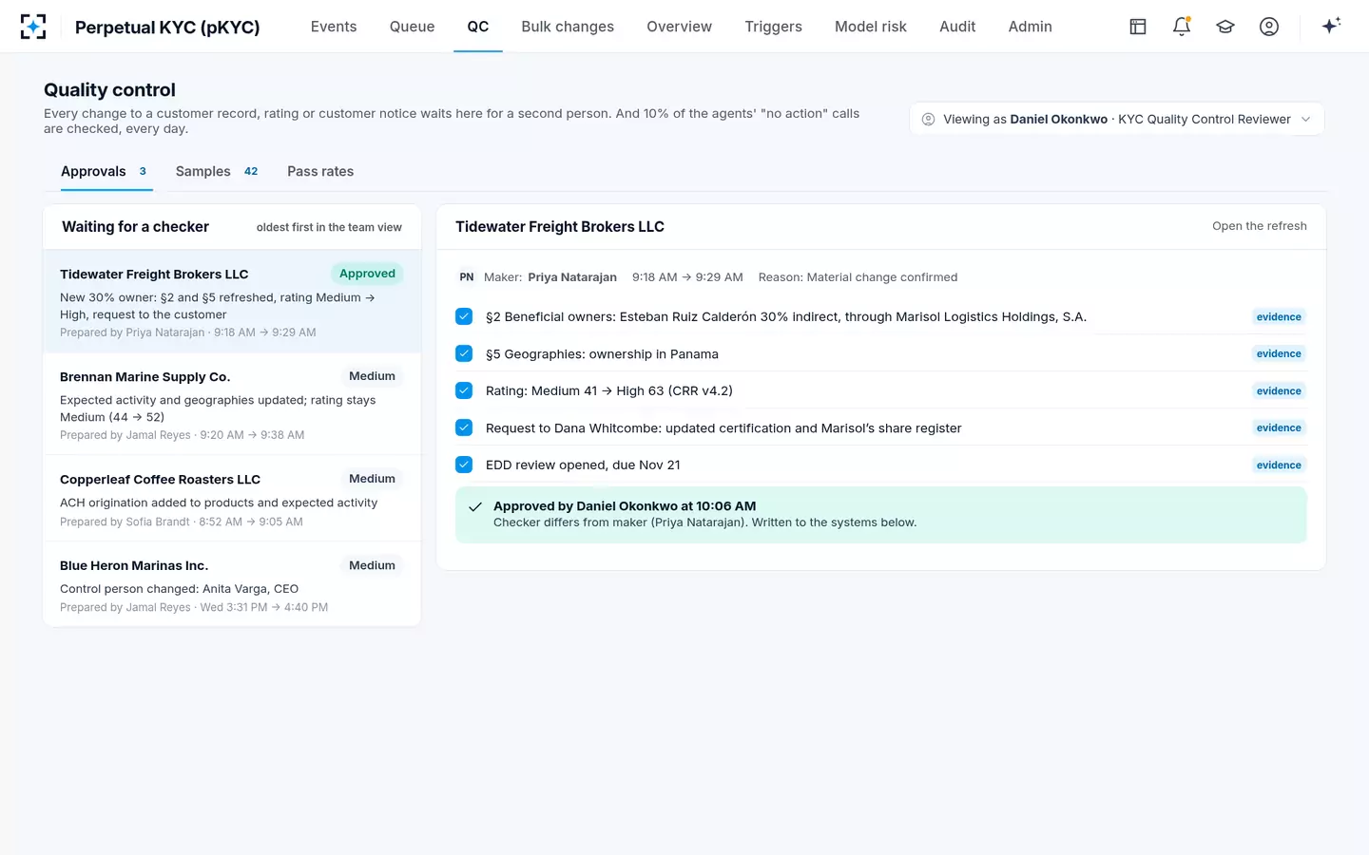Uncheck the §2 Beneficial owners checkbox

tap(464, 316)
